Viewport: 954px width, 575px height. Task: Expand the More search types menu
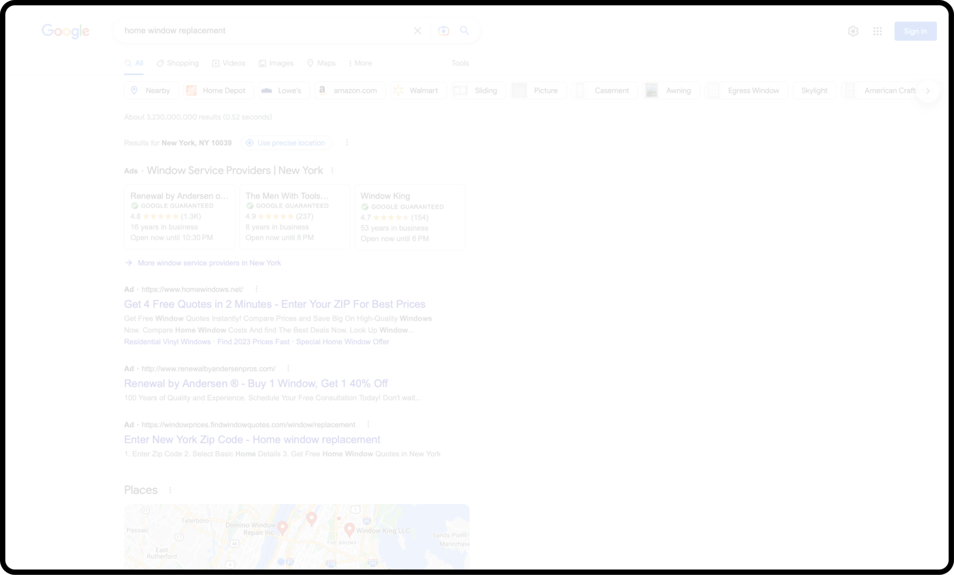point(361,64)
